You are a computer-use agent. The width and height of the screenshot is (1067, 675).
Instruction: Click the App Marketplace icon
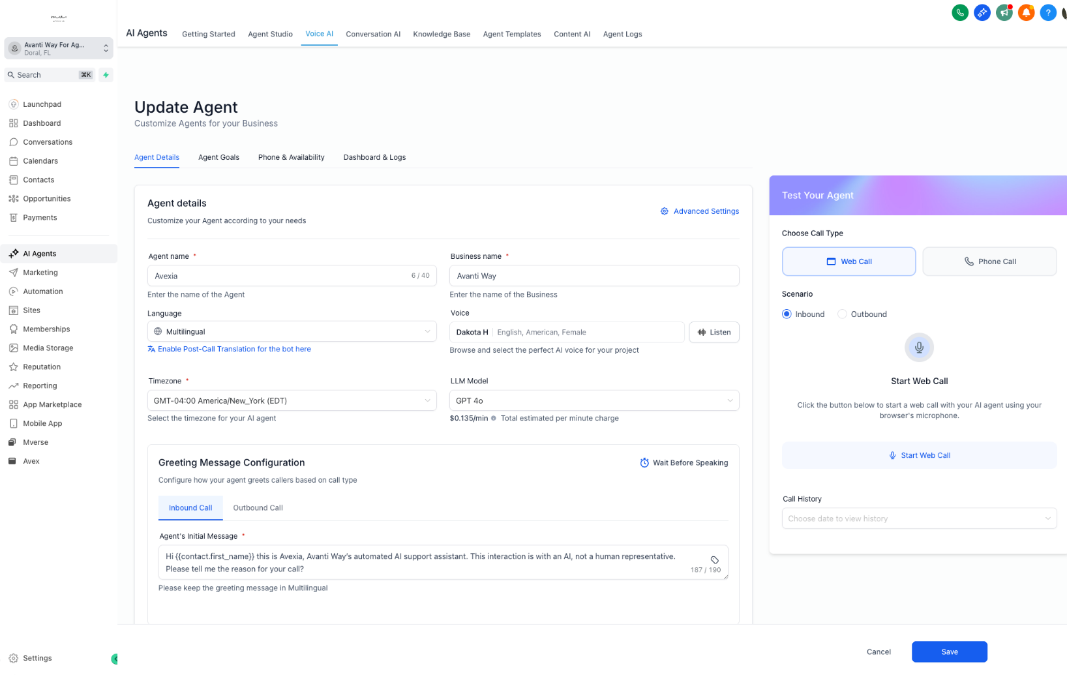click(x=14, y=405)
